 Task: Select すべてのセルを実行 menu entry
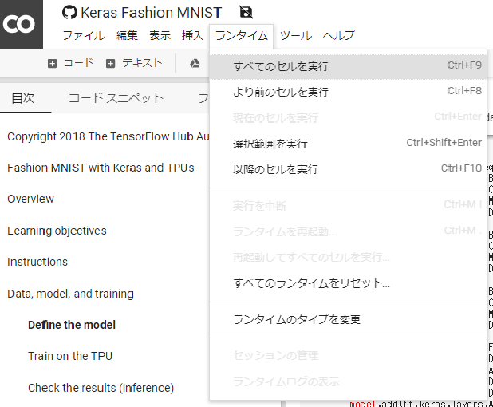click(281, 66)
